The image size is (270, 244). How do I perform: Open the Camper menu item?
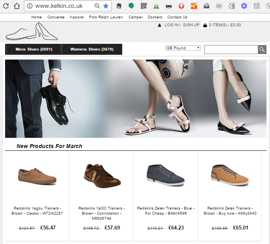tap(136, 17)
